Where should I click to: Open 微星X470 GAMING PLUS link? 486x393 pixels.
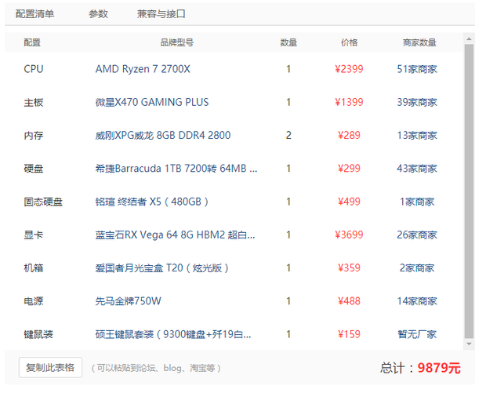152,102
